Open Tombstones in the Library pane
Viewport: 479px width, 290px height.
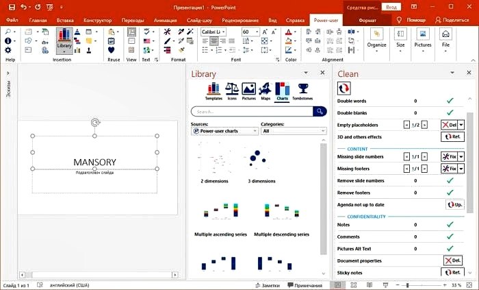[302, 91]
